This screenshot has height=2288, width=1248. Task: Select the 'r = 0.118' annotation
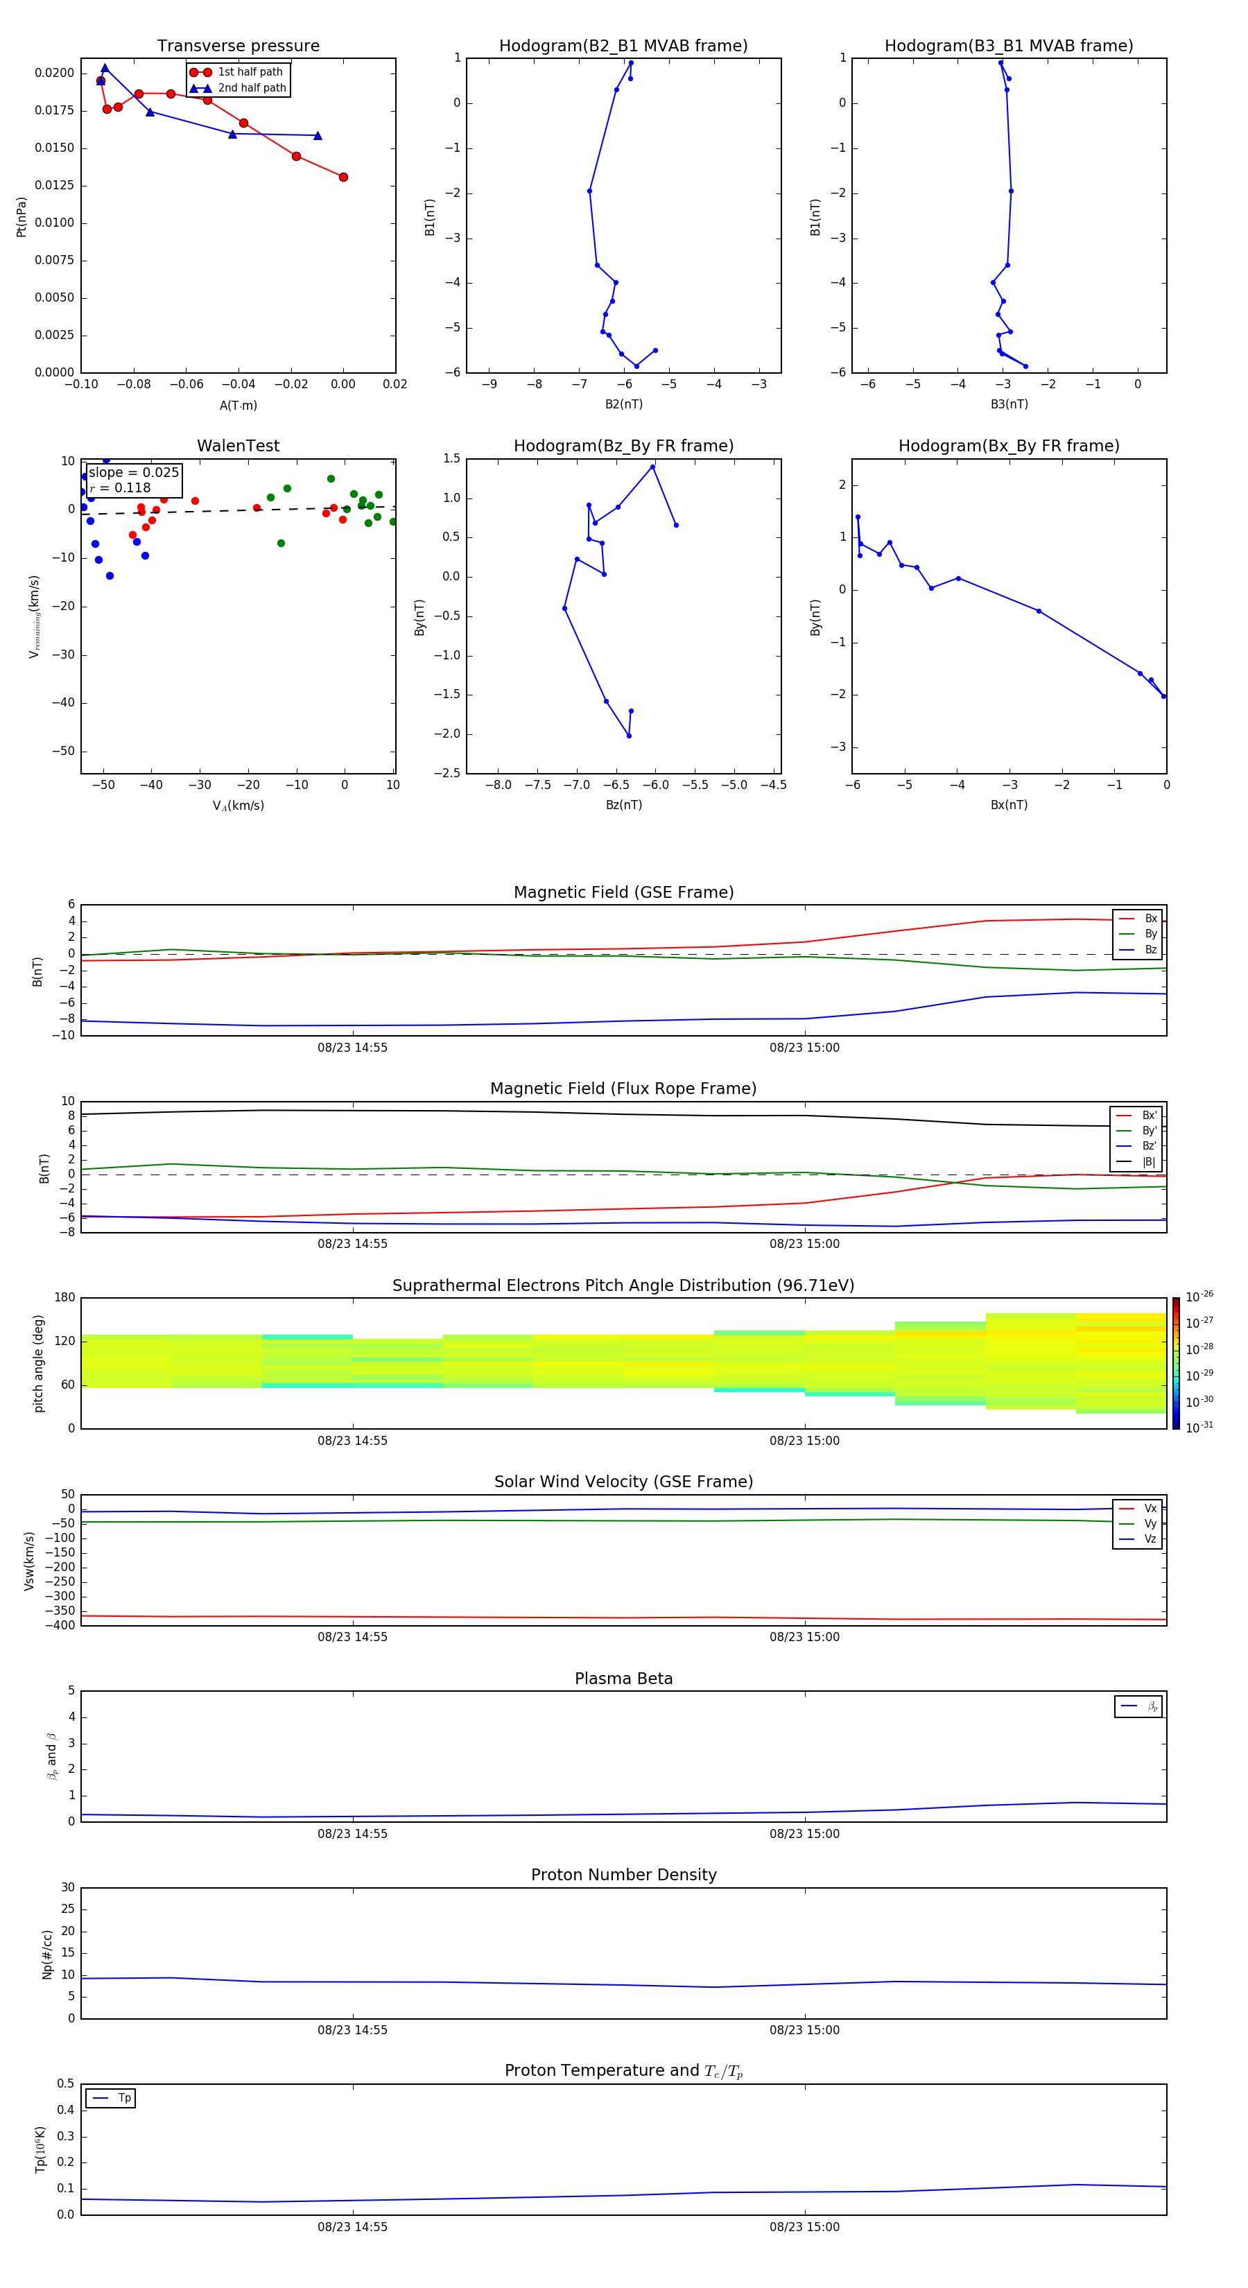120,487
